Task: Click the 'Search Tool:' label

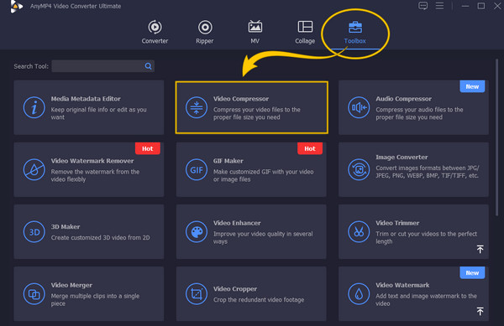Action: (31, 66)
